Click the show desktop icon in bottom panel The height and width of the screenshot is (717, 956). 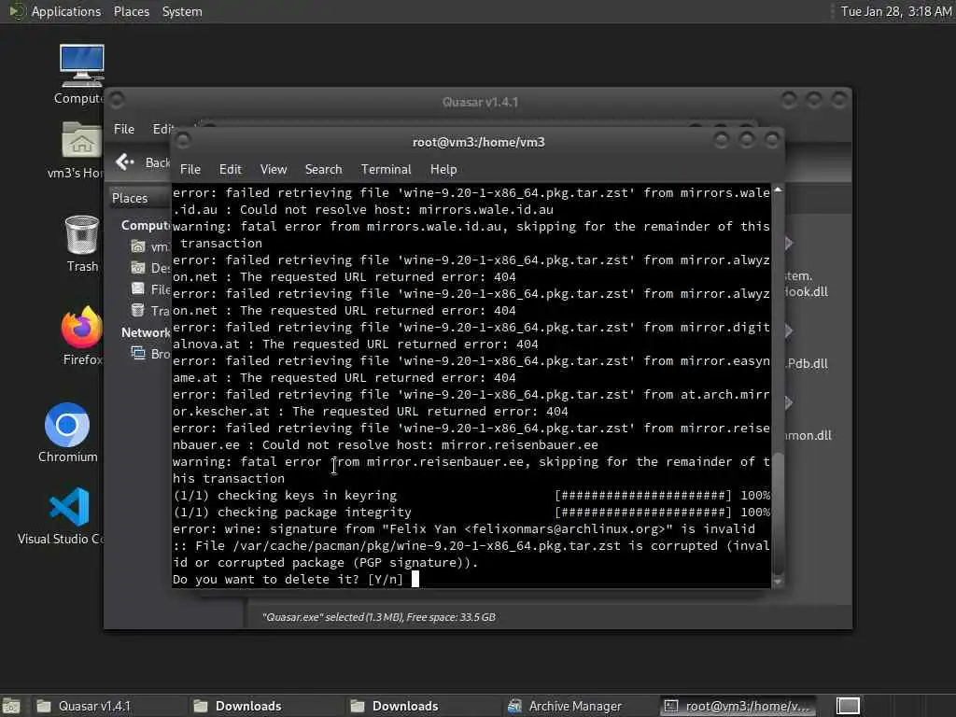[11, 706]
